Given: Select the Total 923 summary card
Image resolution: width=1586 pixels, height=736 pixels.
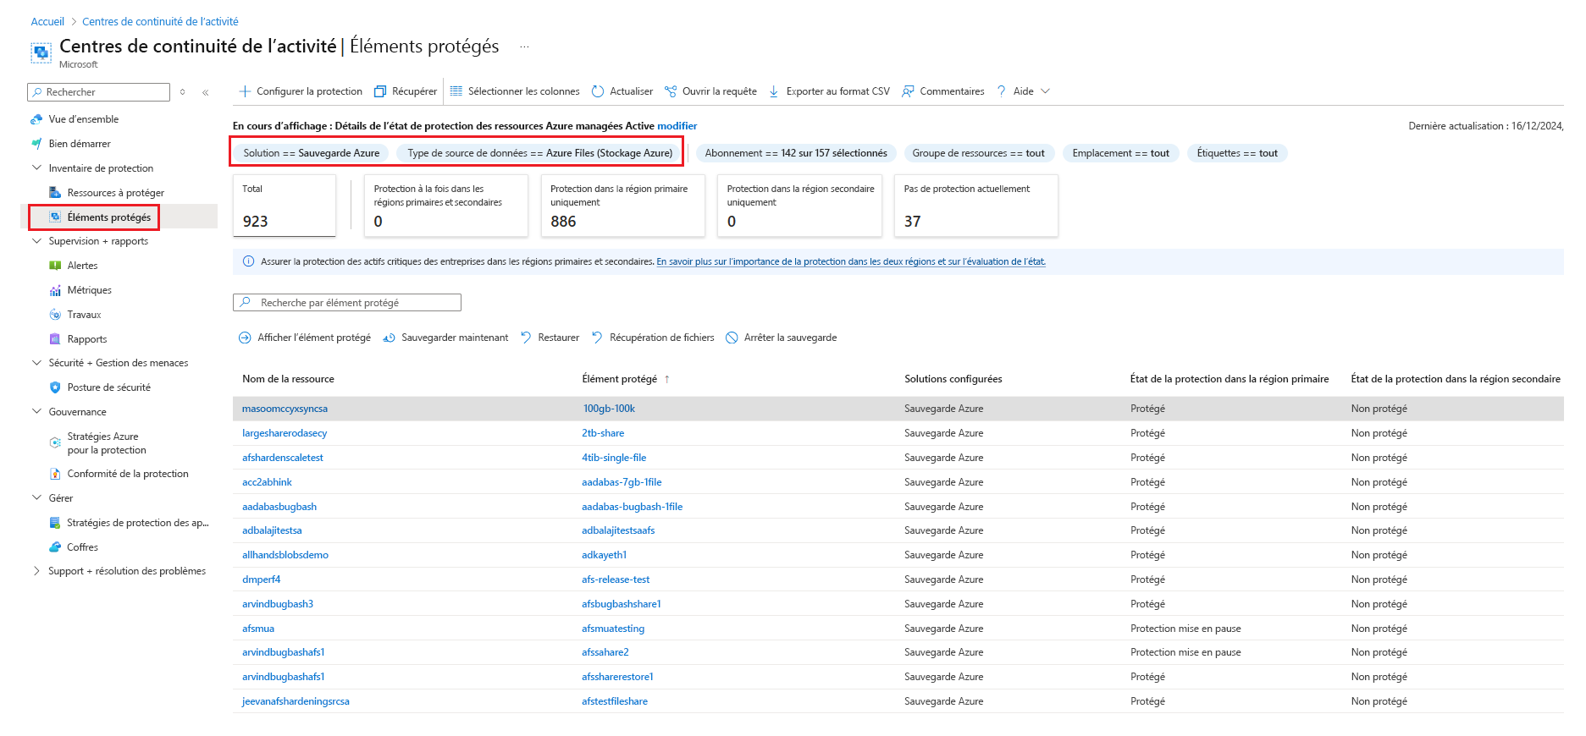Looking at the screenshot, I should pyautogui.click(x=284, y=206).
